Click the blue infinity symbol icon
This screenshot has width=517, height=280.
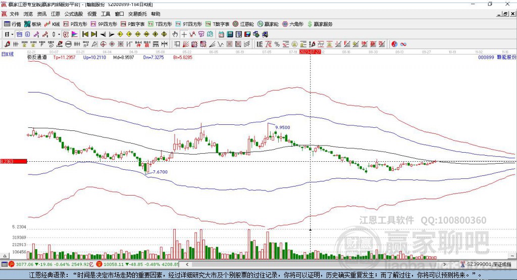pos(403,44)
